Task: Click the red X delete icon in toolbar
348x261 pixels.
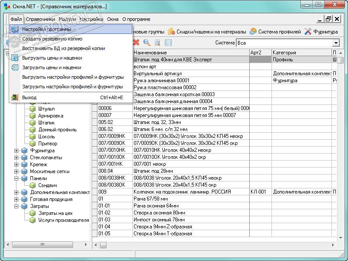Action: pyautogui.click(x=136, y=43)
